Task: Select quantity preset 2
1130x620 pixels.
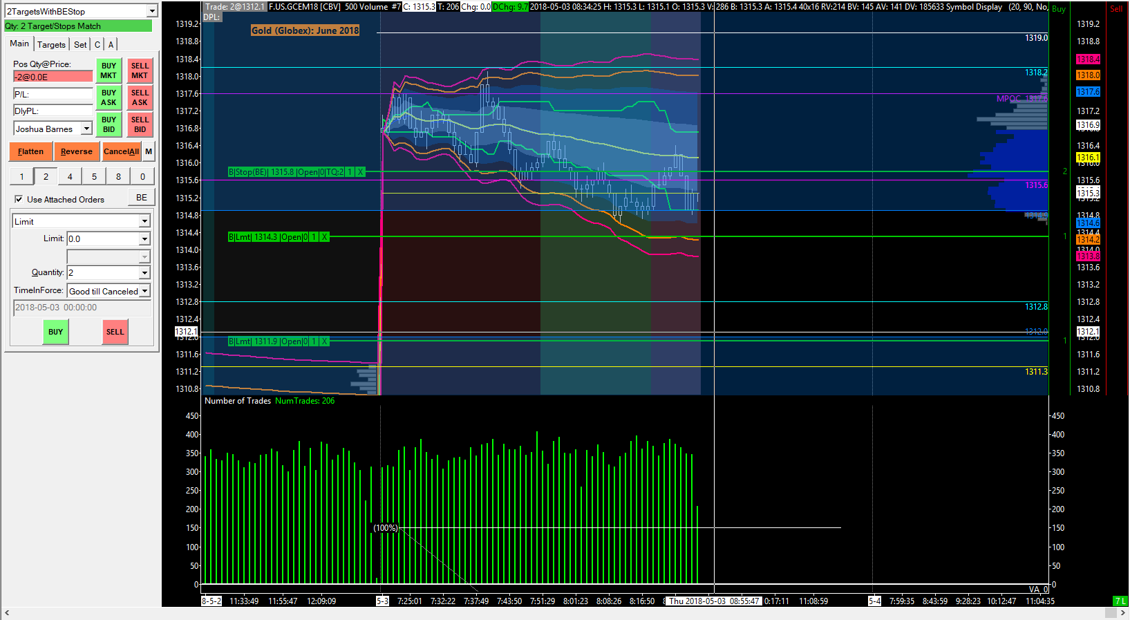Action: [x=46, y=176]
